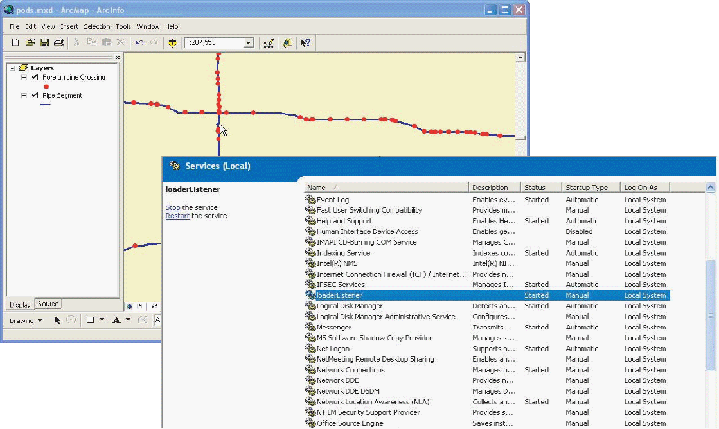719x429 pixels.
Task: Close the table of contents panel
Action: click(118, 57)
